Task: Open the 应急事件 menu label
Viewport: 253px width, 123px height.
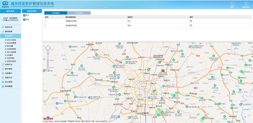Action: click(8, 73)
